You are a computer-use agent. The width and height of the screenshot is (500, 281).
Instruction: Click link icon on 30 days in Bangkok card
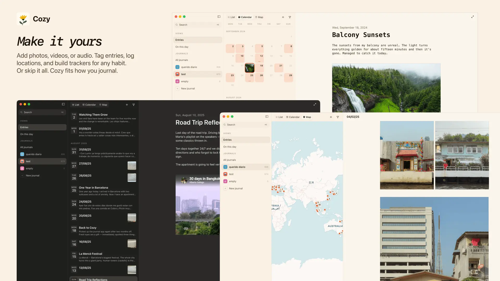186,229
